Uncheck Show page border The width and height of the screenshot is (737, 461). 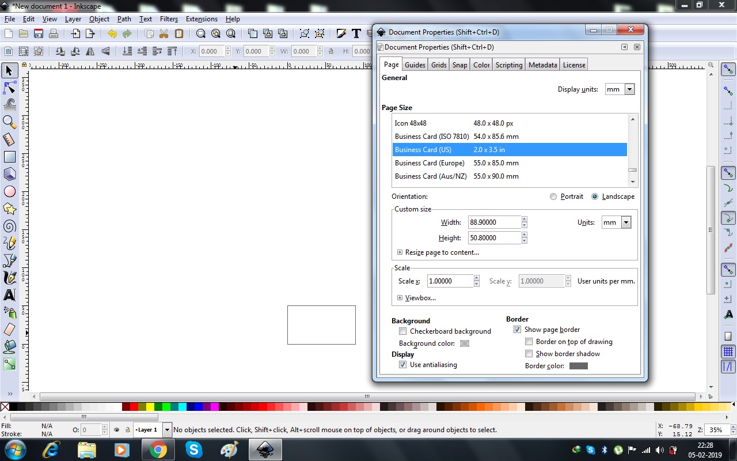coord(517,330)
